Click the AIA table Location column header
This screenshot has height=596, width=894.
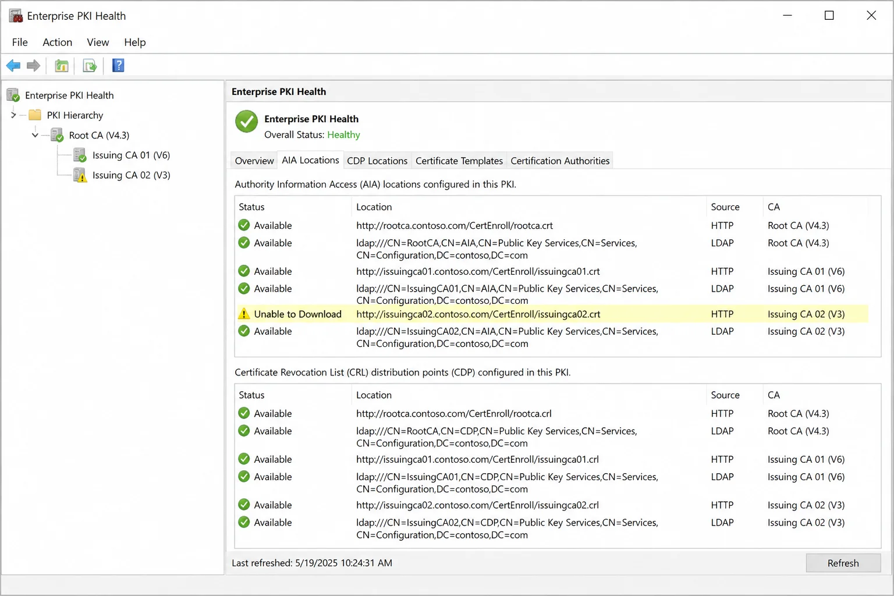tap(528, 207)
